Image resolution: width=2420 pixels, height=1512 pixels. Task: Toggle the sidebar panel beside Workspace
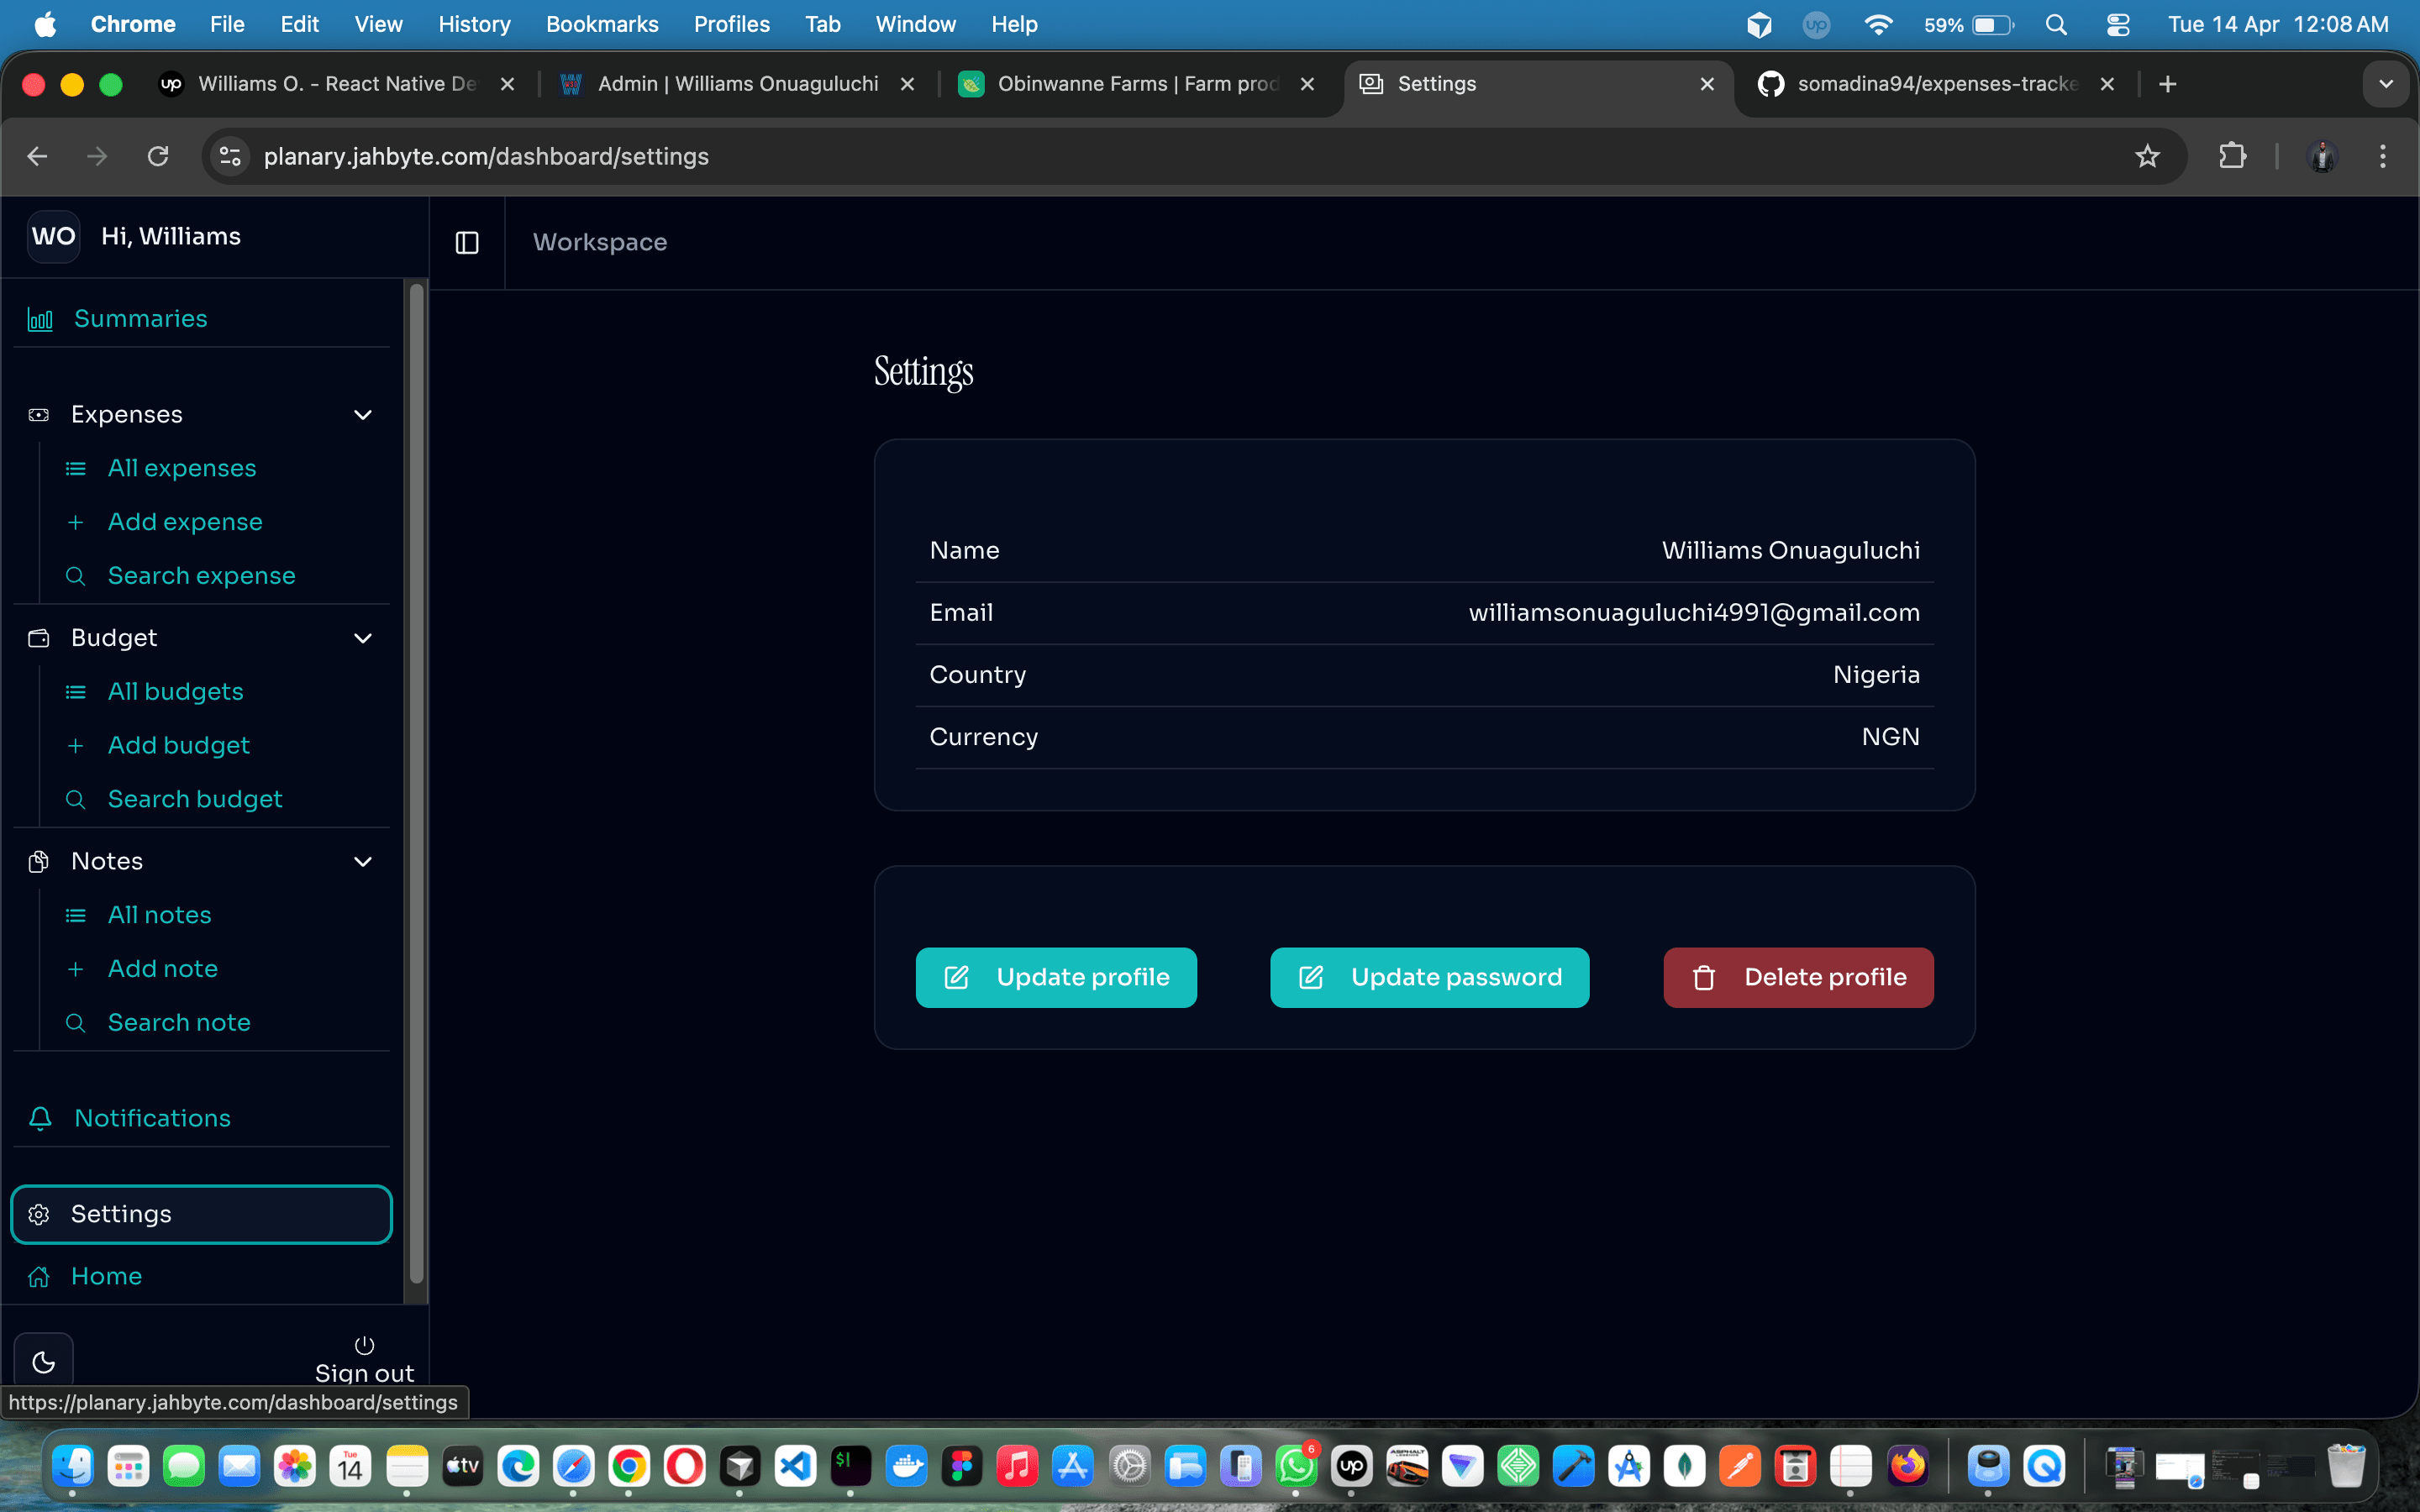(x=466, y=243)
